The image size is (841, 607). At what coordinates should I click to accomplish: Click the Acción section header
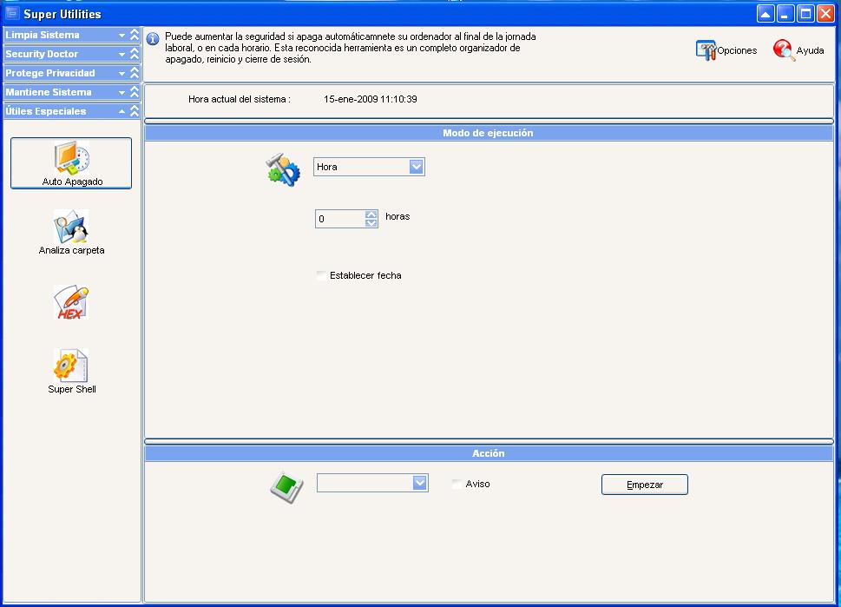pos(489,453)
